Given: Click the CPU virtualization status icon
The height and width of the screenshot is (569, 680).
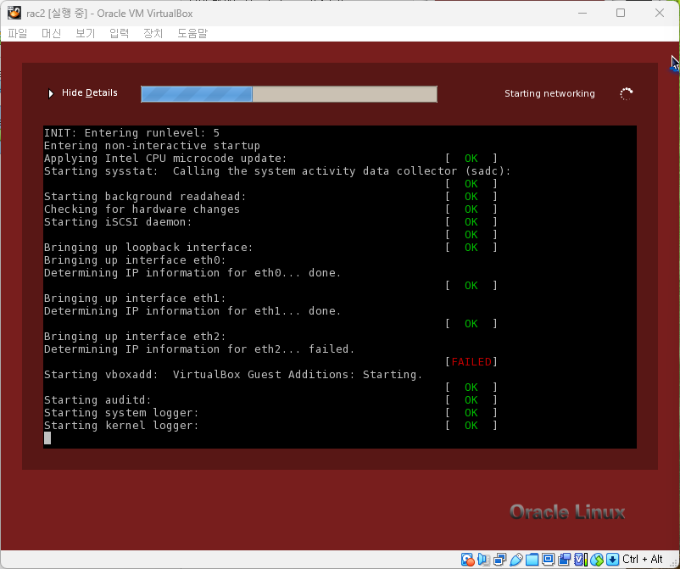Looking at the screenshot, I should [580, 560].
